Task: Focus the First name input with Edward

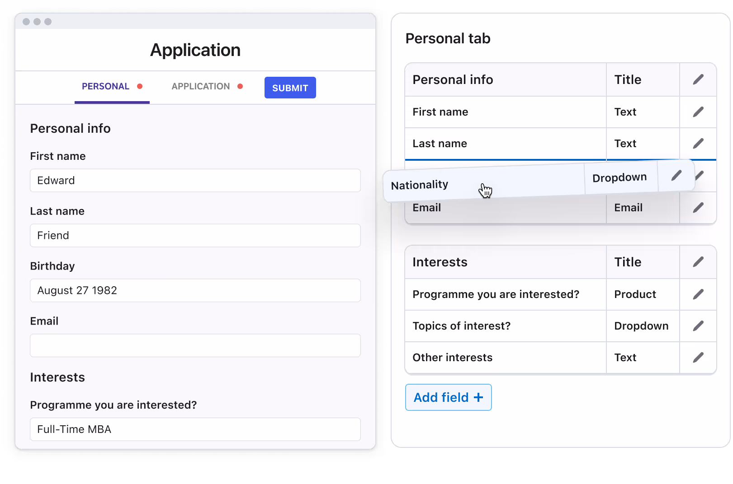Action: coord(195,181)
